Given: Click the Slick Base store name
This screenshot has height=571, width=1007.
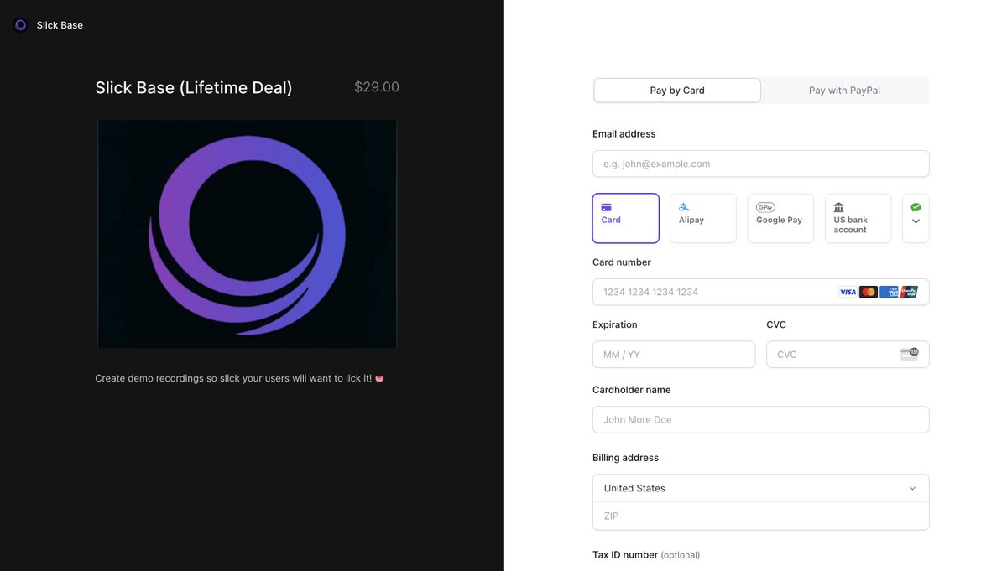Looking at the screenshot, I should click(60, 25).
